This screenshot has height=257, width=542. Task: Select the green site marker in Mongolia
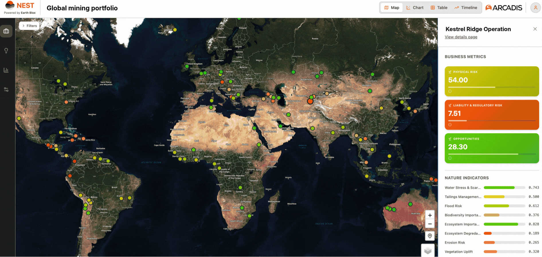[370, 91]
